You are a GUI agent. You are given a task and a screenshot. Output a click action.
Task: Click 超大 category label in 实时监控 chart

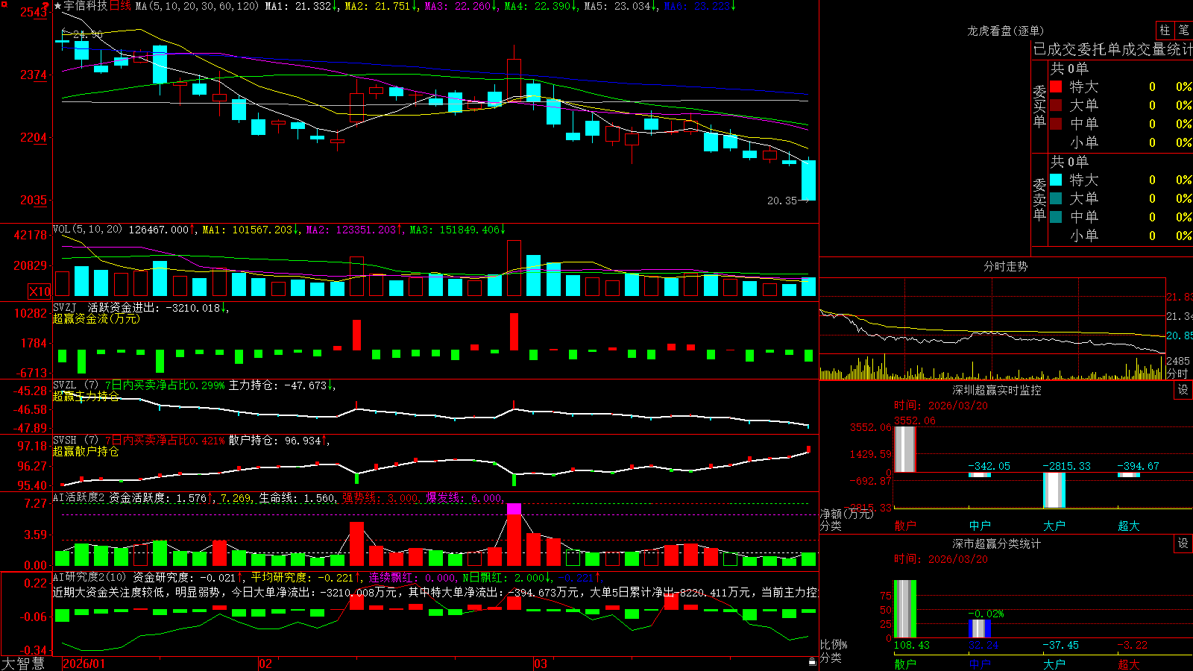point(1129,526)
